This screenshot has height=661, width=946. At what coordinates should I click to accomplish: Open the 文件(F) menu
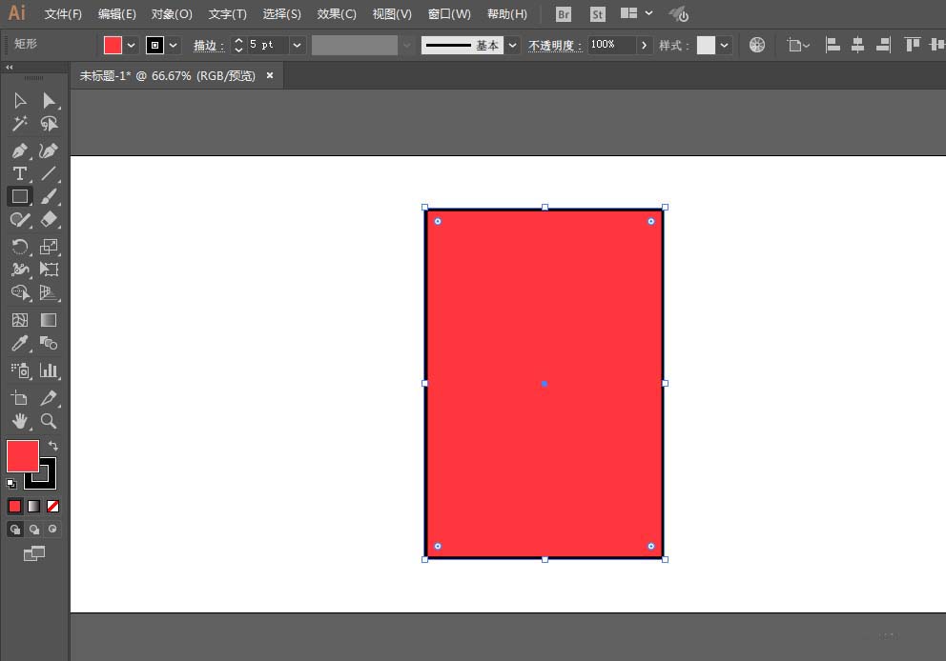tap(63, 14)
